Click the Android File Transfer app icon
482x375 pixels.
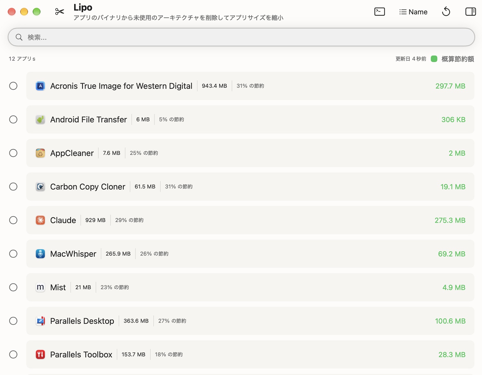[x=40, y=120]
